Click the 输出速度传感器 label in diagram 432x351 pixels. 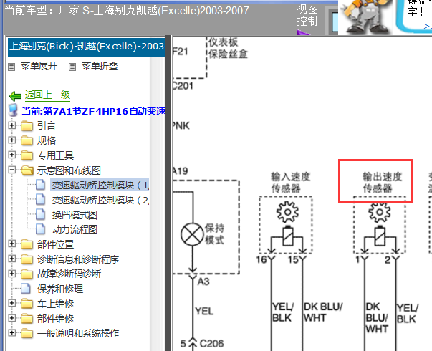(x=382, y=183)
